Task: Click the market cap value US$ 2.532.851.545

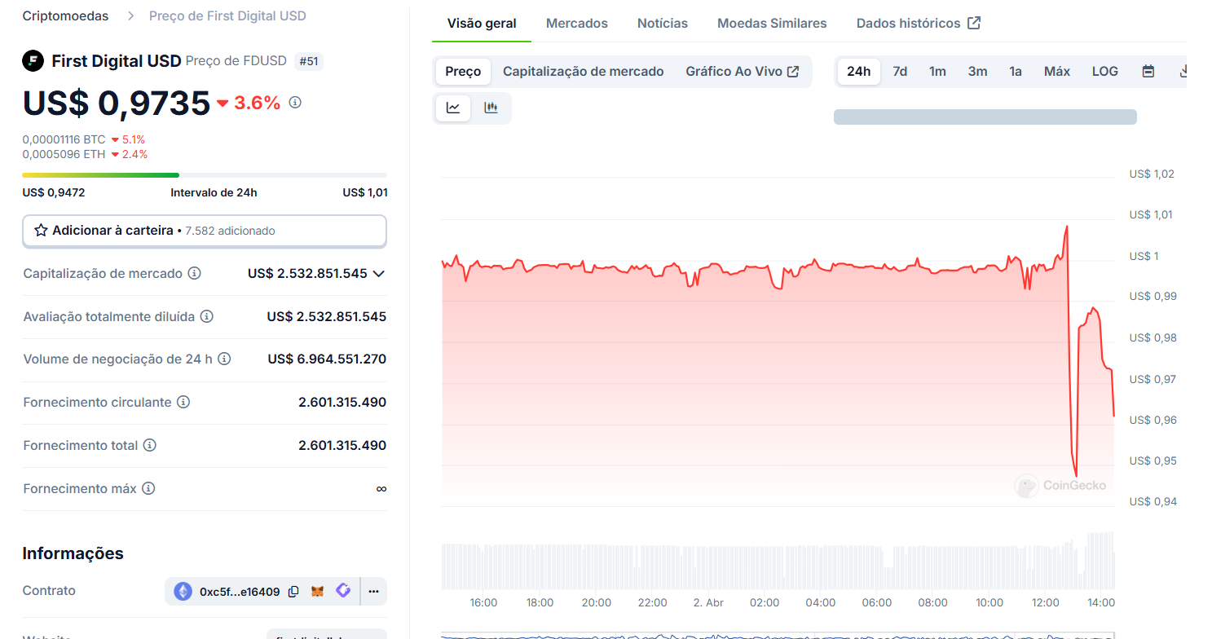Action: click(307, 274)
